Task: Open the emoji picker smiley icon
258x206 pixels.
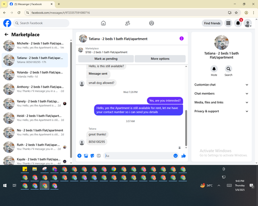Action: [x=175, y=156]
